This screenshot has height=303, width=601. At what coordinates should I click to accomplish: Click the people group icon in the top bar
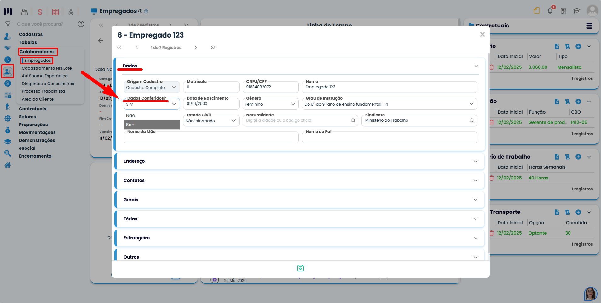point(25,12)
